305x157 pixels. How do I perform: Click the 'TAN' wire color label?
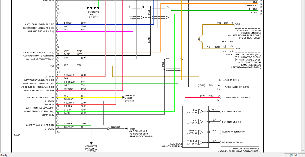(66, 79)
